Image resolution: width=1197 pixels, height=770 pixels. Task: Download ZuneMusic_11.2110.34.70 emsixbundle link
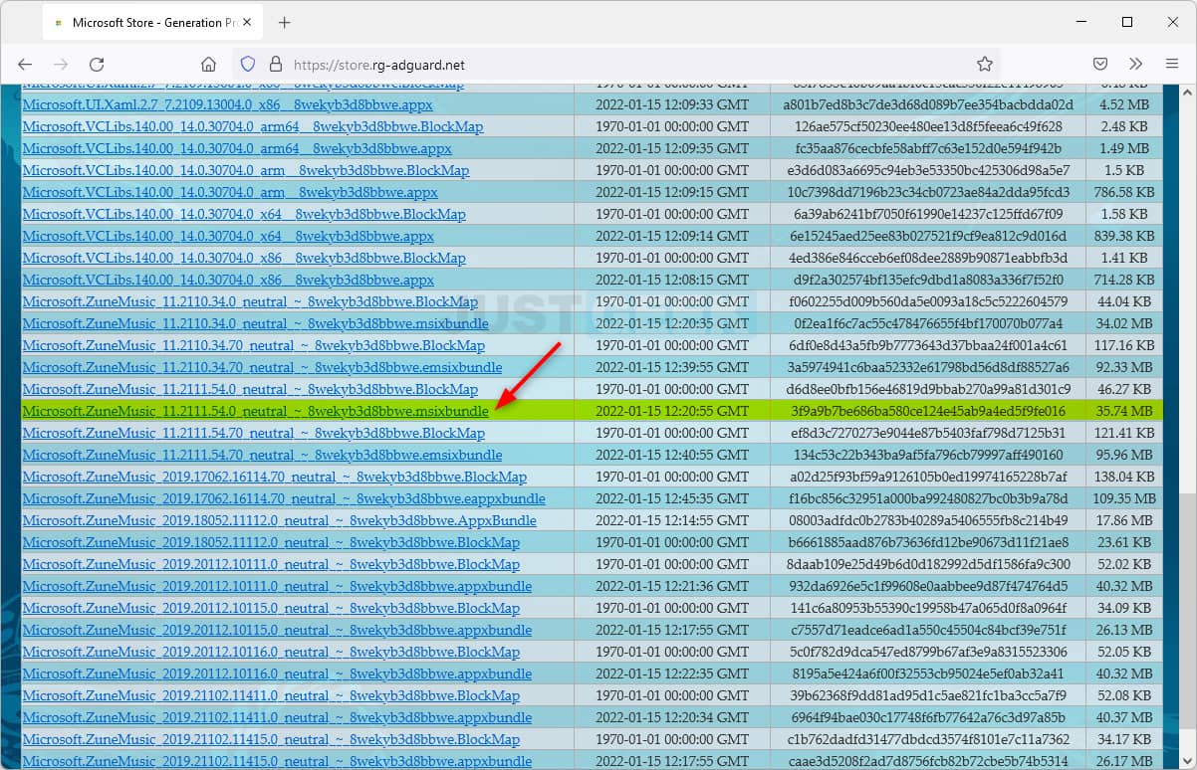(x=262, y=367)
